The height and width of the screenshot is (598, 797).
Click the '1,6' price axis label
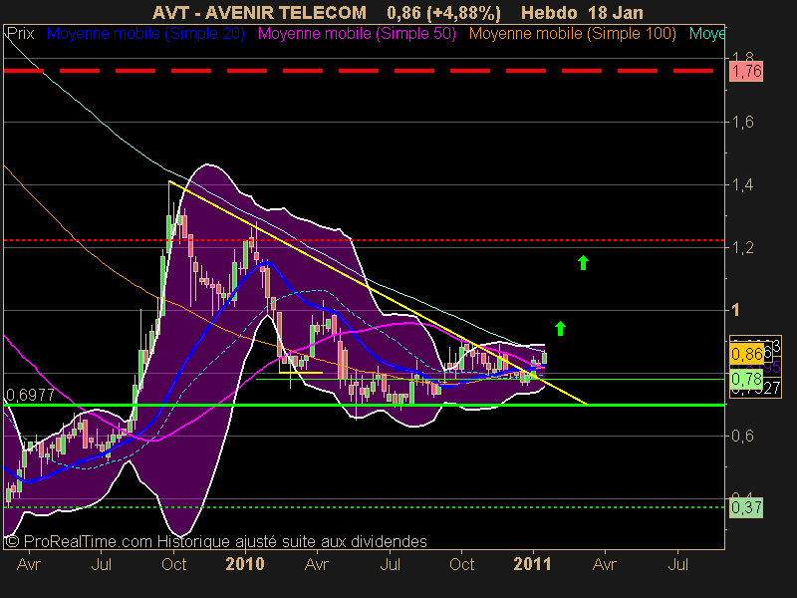pyautogui.click(x=742, y=122)
